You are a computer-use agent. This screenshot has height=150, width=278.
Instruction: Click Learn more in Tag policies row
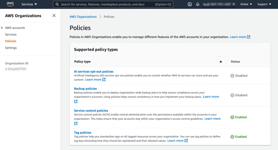[176, 140]
